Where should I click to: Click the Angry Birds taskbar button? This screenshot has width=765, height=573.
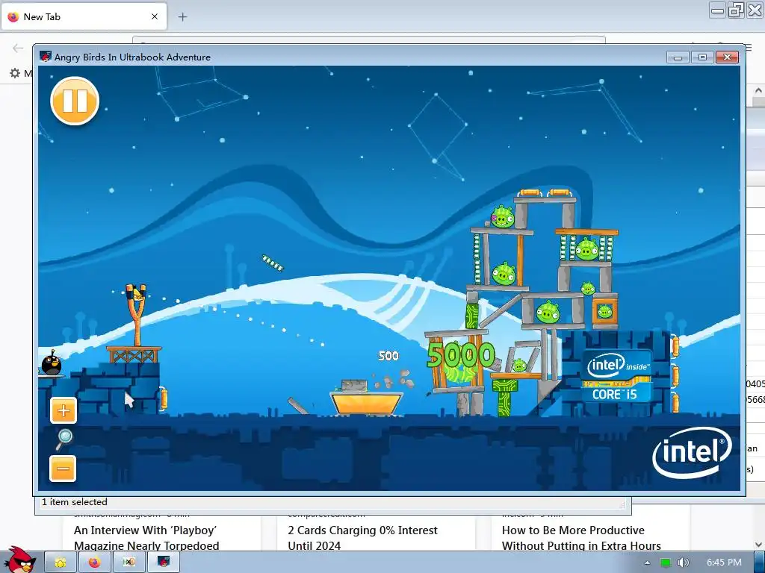point(164,563)
